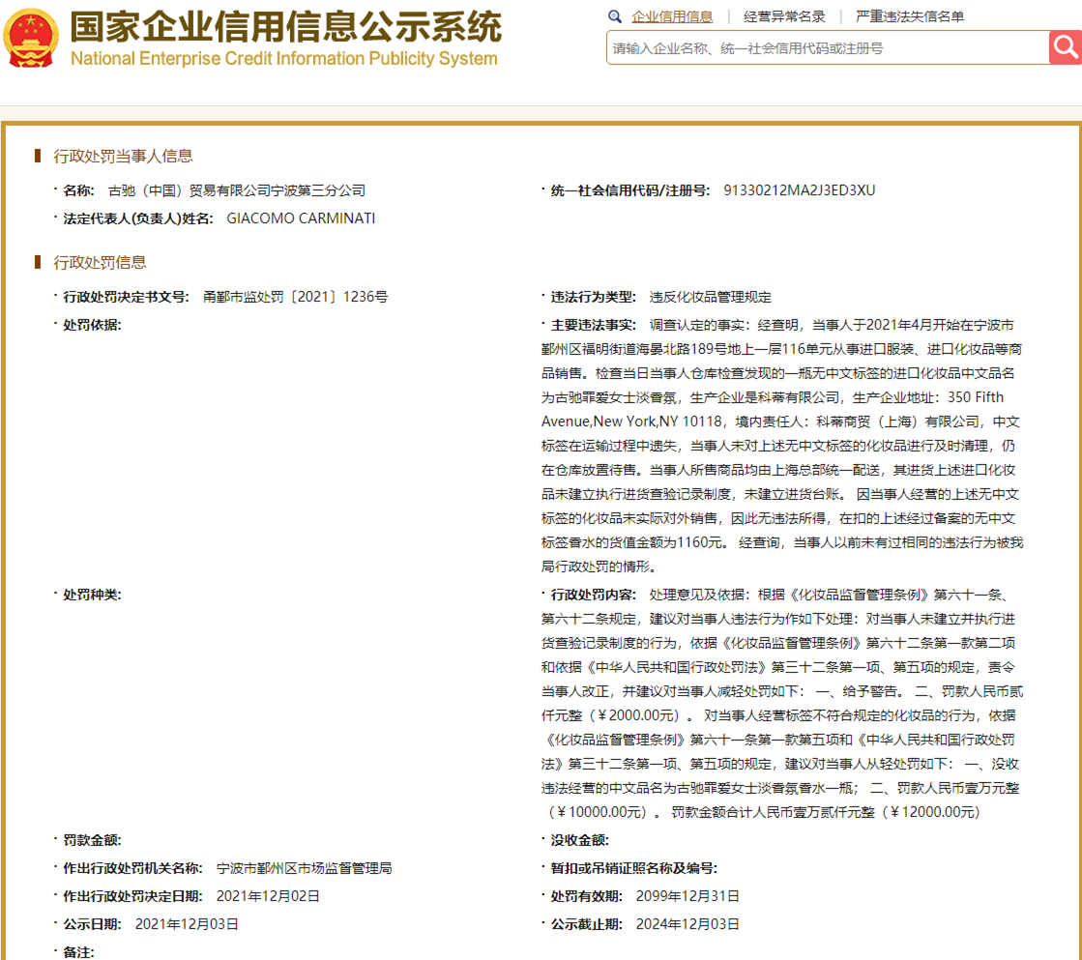The width and height of the screenshot is (1082, 960).
Task: Click the line with total fine ￥12000.00元
Action: pos(762,812)
